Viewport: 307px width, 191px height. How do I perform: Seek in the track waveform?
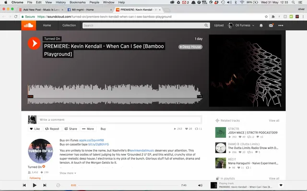(115, 95)
